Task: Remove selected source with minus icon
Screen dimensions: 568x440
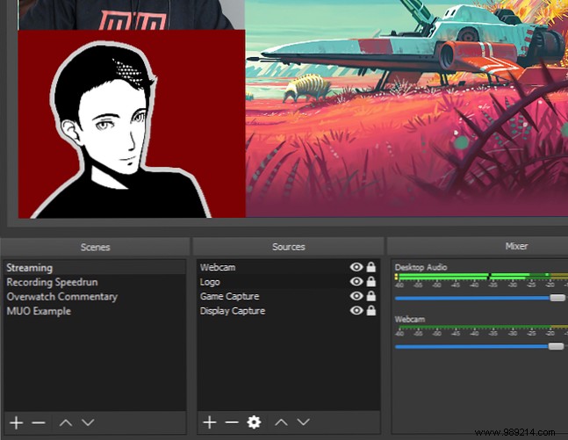Action: pyautogui.click(x=232, y=422)
